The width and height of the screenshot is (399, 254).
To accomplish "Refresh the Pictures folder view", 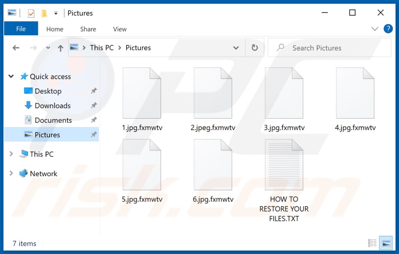I will (254, 48).
